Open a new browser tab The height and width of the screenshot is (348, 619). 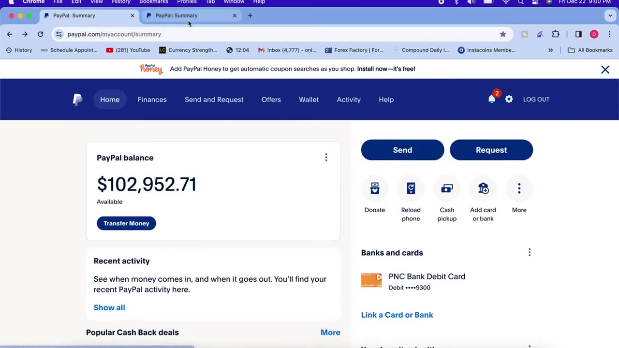click(250, 15)
